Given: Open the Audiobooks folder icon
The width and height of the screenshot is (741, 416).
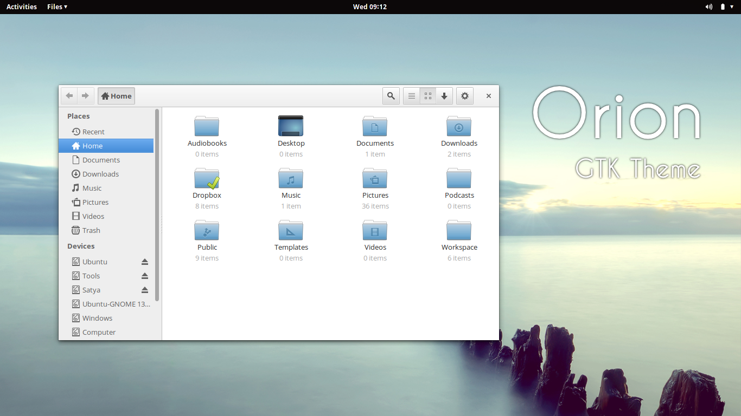Looking at the screenshot, I should click(207, 126).
